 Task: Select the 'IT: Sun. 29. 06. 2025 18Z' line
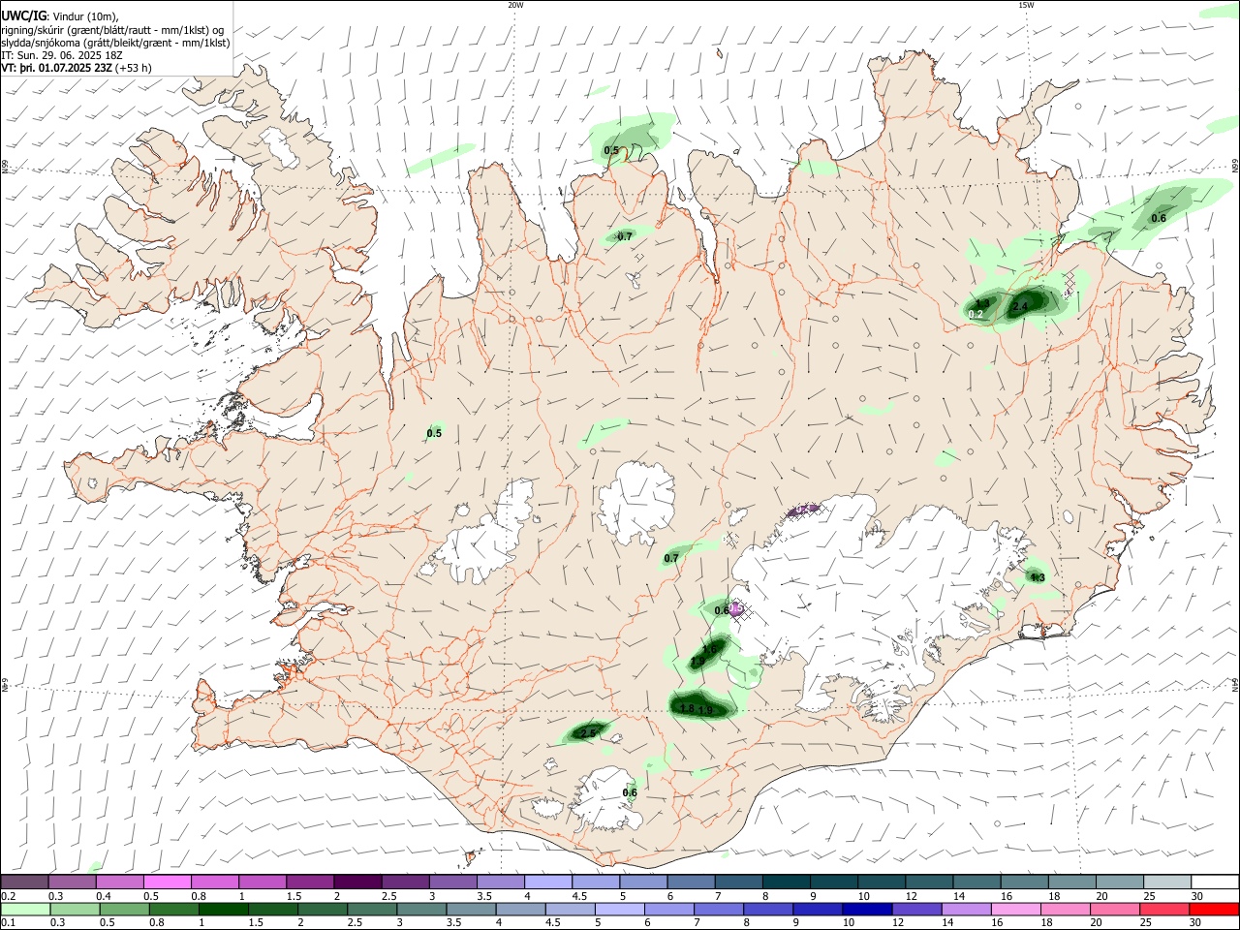[x=62, y=55]
